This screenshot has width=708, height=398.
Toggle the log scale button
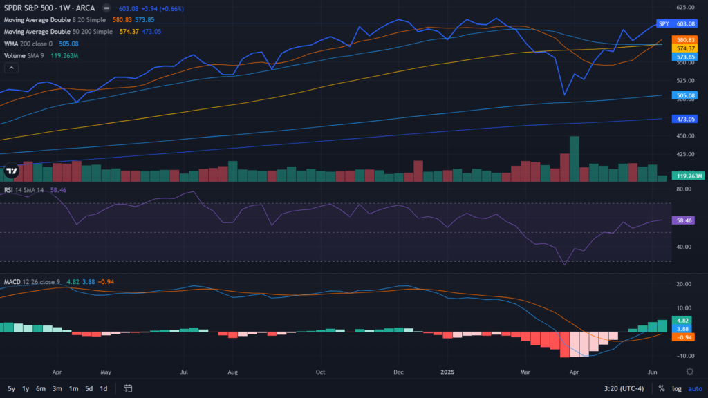coord(676,388)
